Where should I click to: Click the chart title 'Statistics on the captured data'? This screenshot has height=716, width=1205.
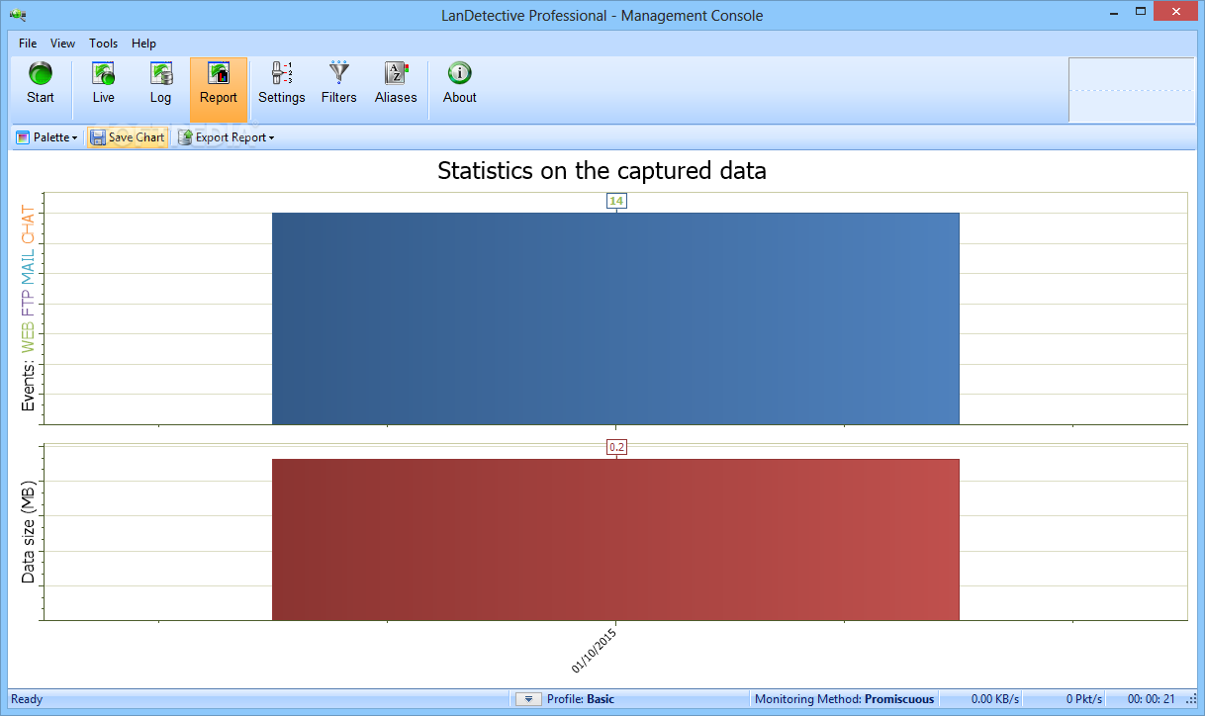click(x=602, y=170)
